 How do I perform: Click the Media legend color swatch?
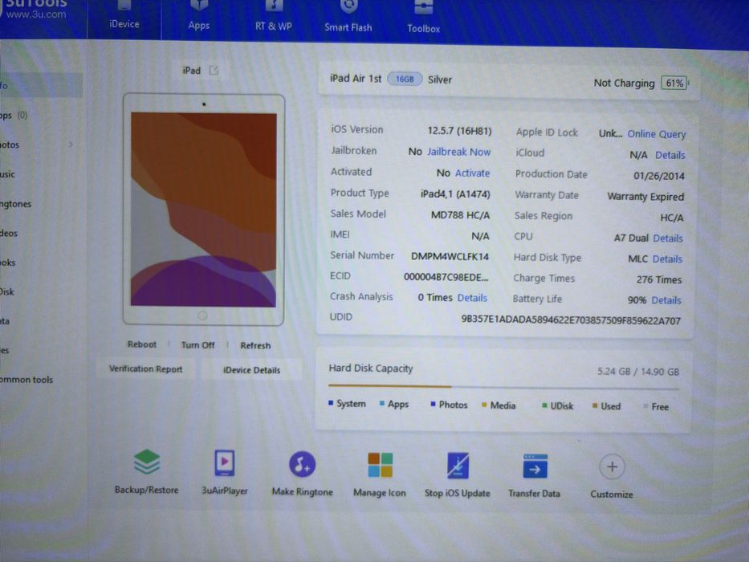(x=484, y=405)
